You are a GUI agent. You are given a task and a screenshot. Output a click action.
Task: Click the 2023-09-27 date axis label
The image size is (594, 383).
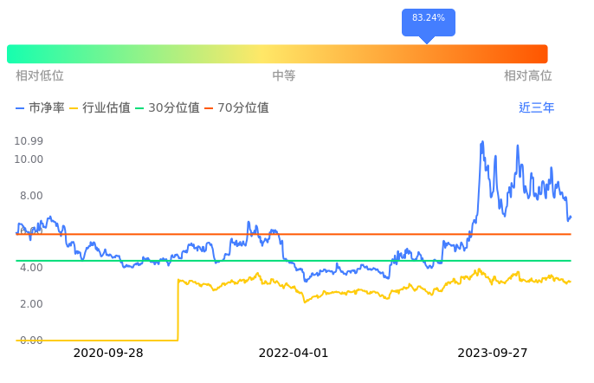click(x=492, y=354)
